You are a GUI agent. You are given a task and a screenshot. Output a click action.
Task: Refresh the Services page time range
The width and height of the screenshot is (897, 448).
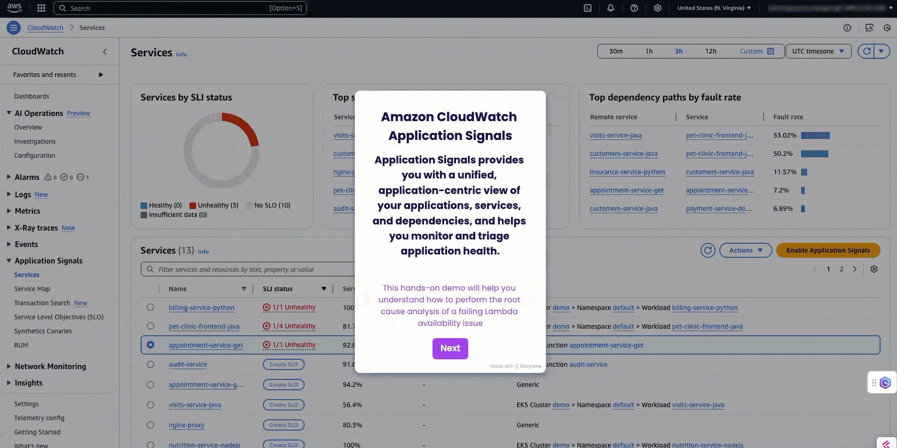click(x=866, y=51)
